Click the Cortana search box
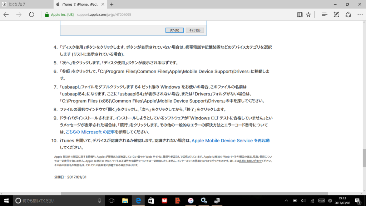The height and width of the screenshot is (206, 366). click(59, 201)
